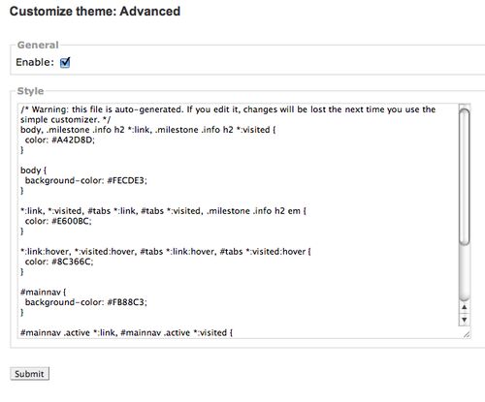
Task: Click the scrollbar up arrow in Style box
Action: (x=465, y=307)
